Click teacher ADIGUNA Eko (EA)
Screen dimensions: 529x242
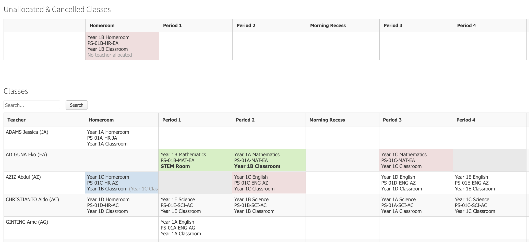[26, 154]
